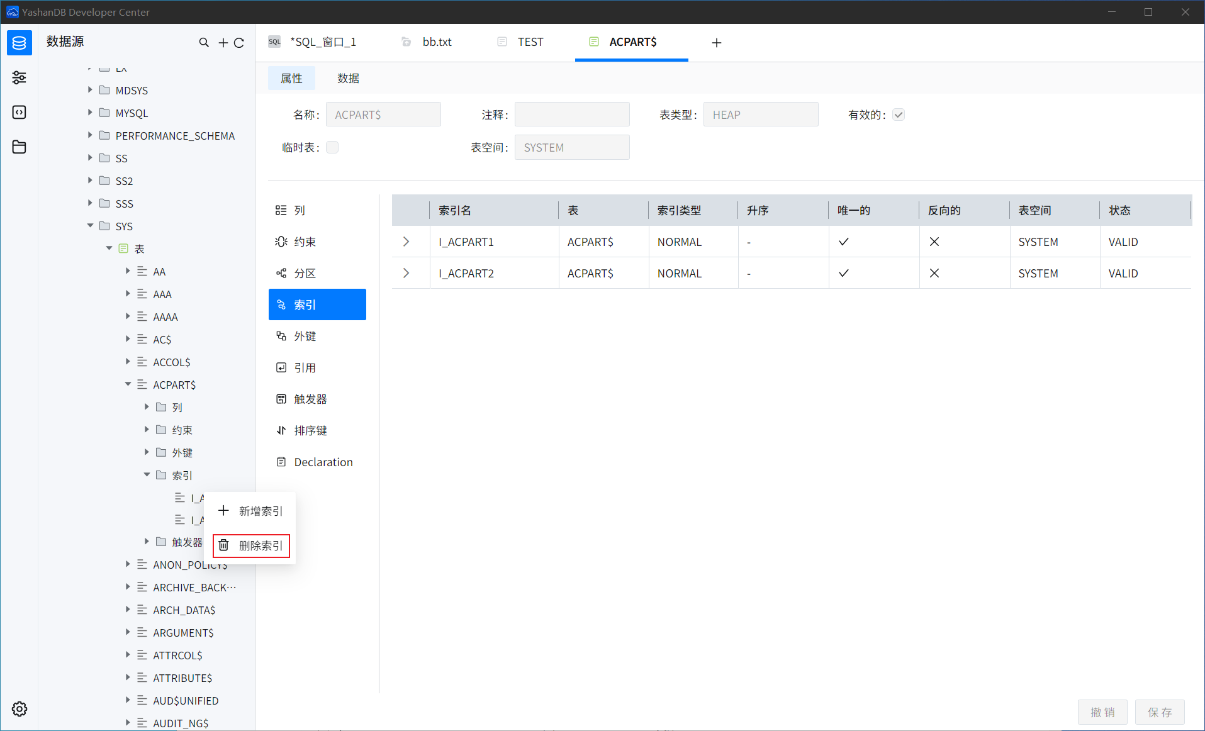Collapse the SYS schema node
Screen dimensions: 1205x731
(90, 226)
